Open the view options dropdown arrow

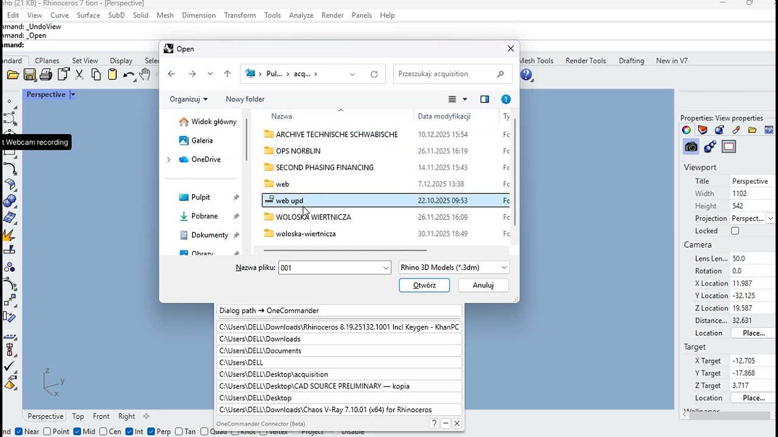click(x=465, y=100)
